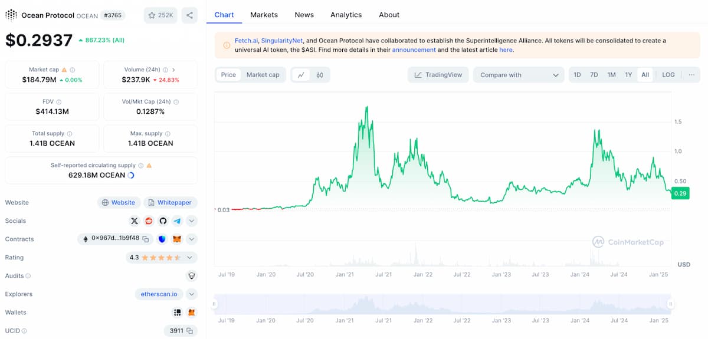Viewport: 708px width, 339px height.
Task: Copy the UCID 3911
Action: pos(189,331)
